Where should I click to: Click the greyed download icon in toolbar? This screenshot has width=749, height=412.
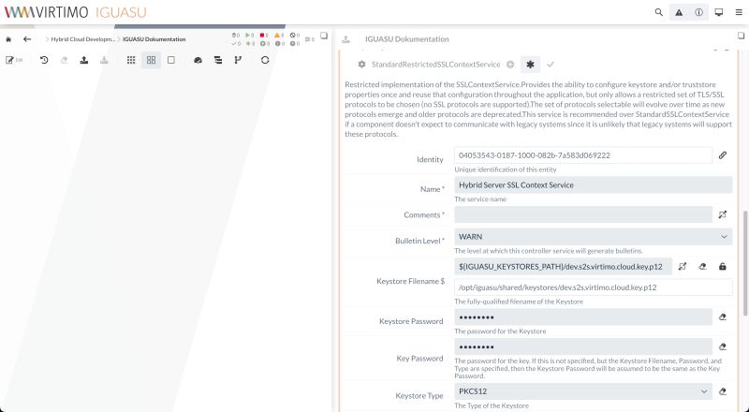[x=104, y=60]
